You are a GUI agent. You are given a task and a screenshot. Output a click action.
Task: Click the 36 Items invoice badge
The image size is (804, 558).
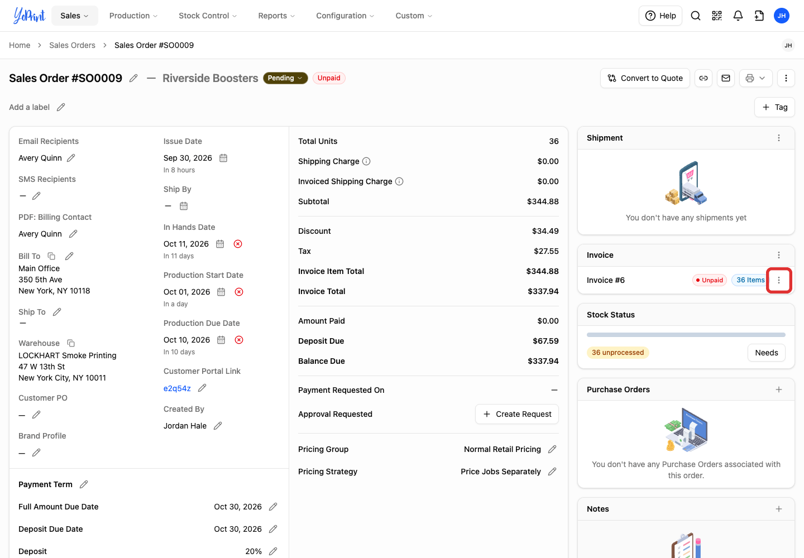coord(750,280)
